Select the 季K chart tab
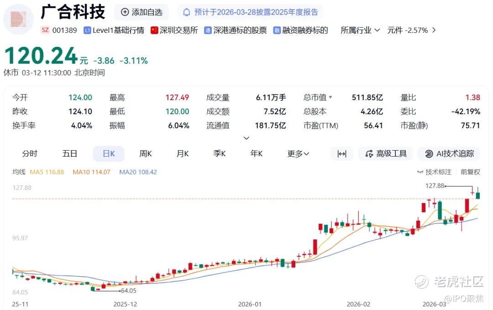 tap(220, 153)
